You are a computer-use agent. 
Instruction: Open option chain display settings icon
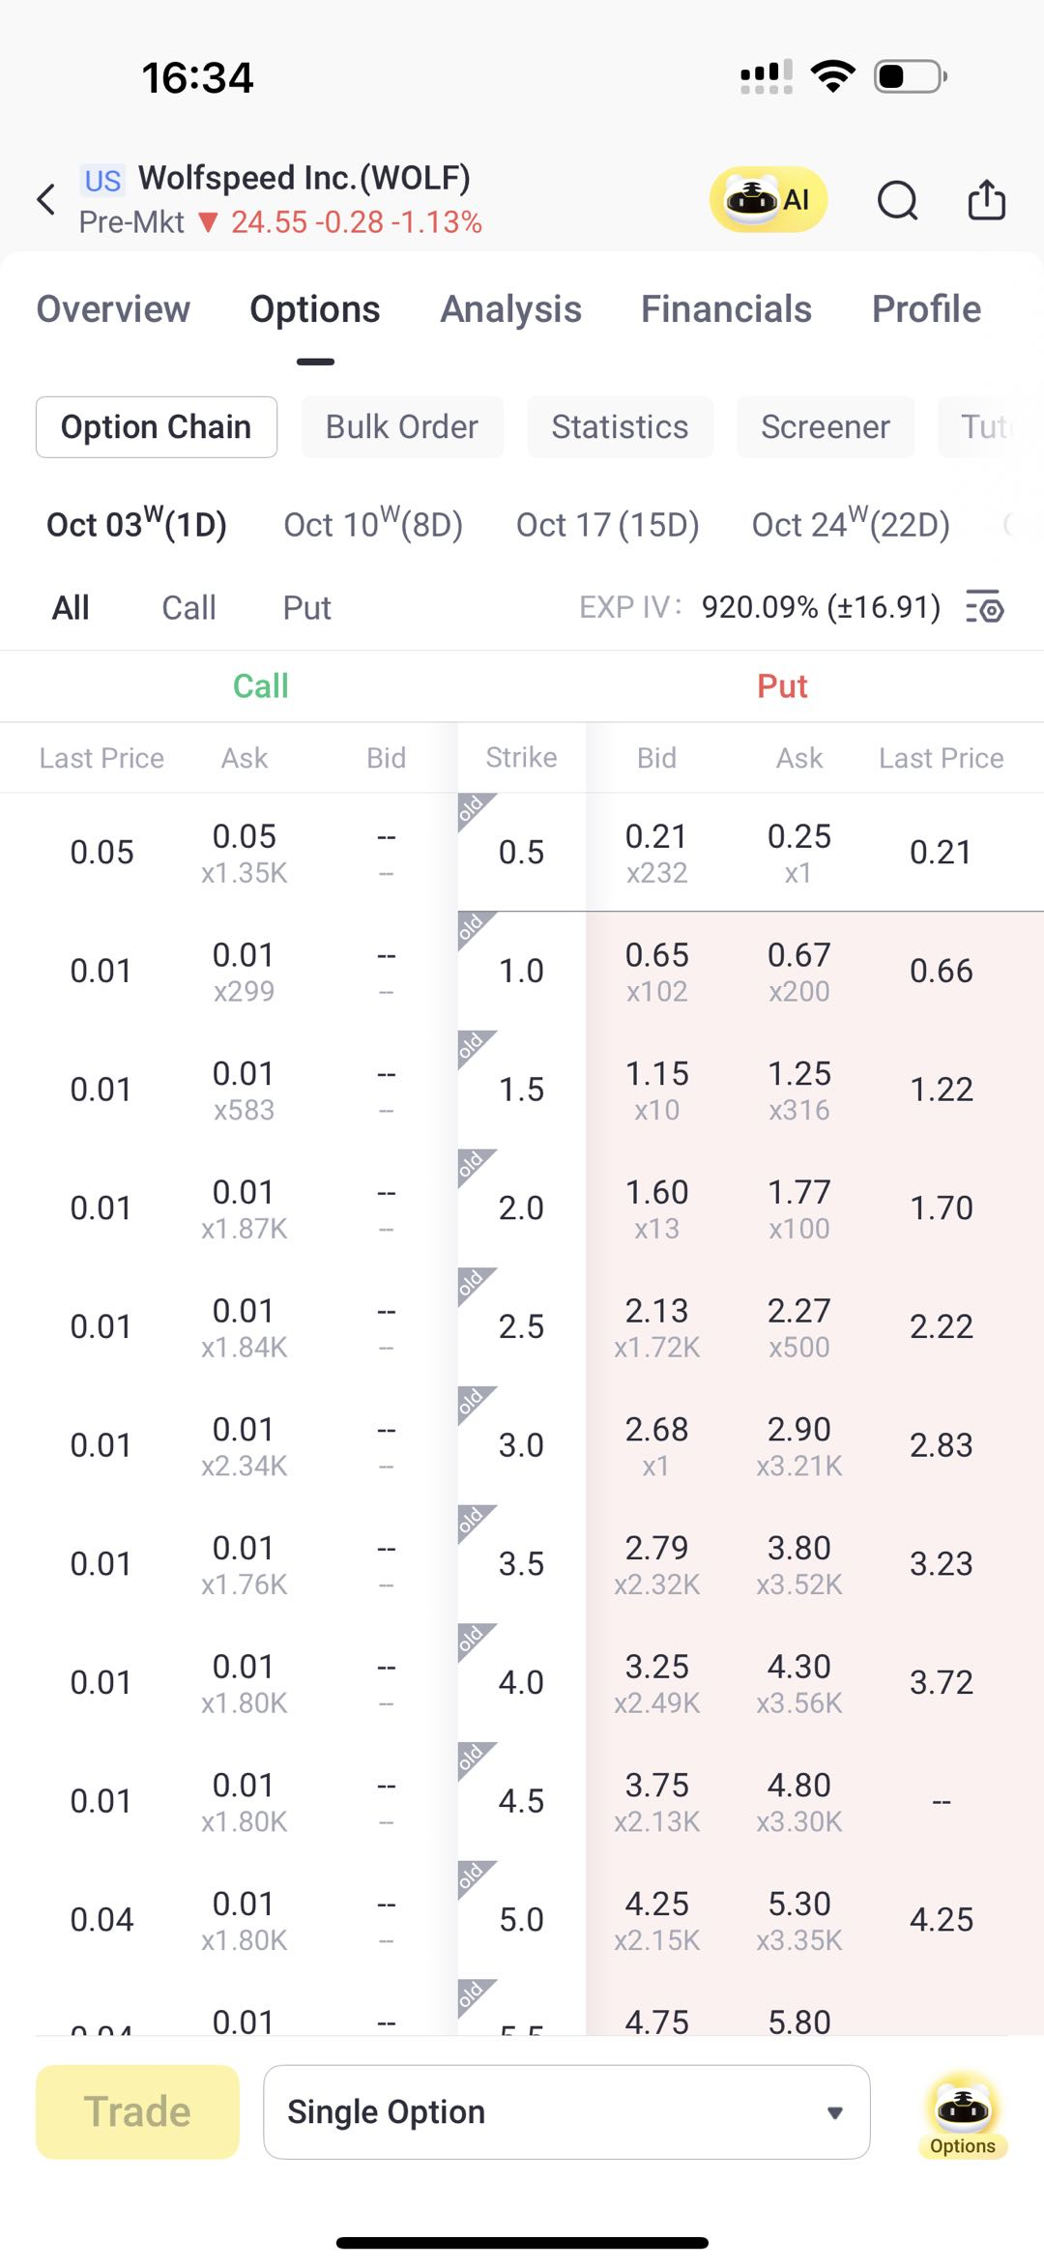coord(985,608)
